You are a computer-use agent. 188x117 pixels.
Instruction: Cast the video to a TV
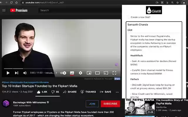pos(106,73)
